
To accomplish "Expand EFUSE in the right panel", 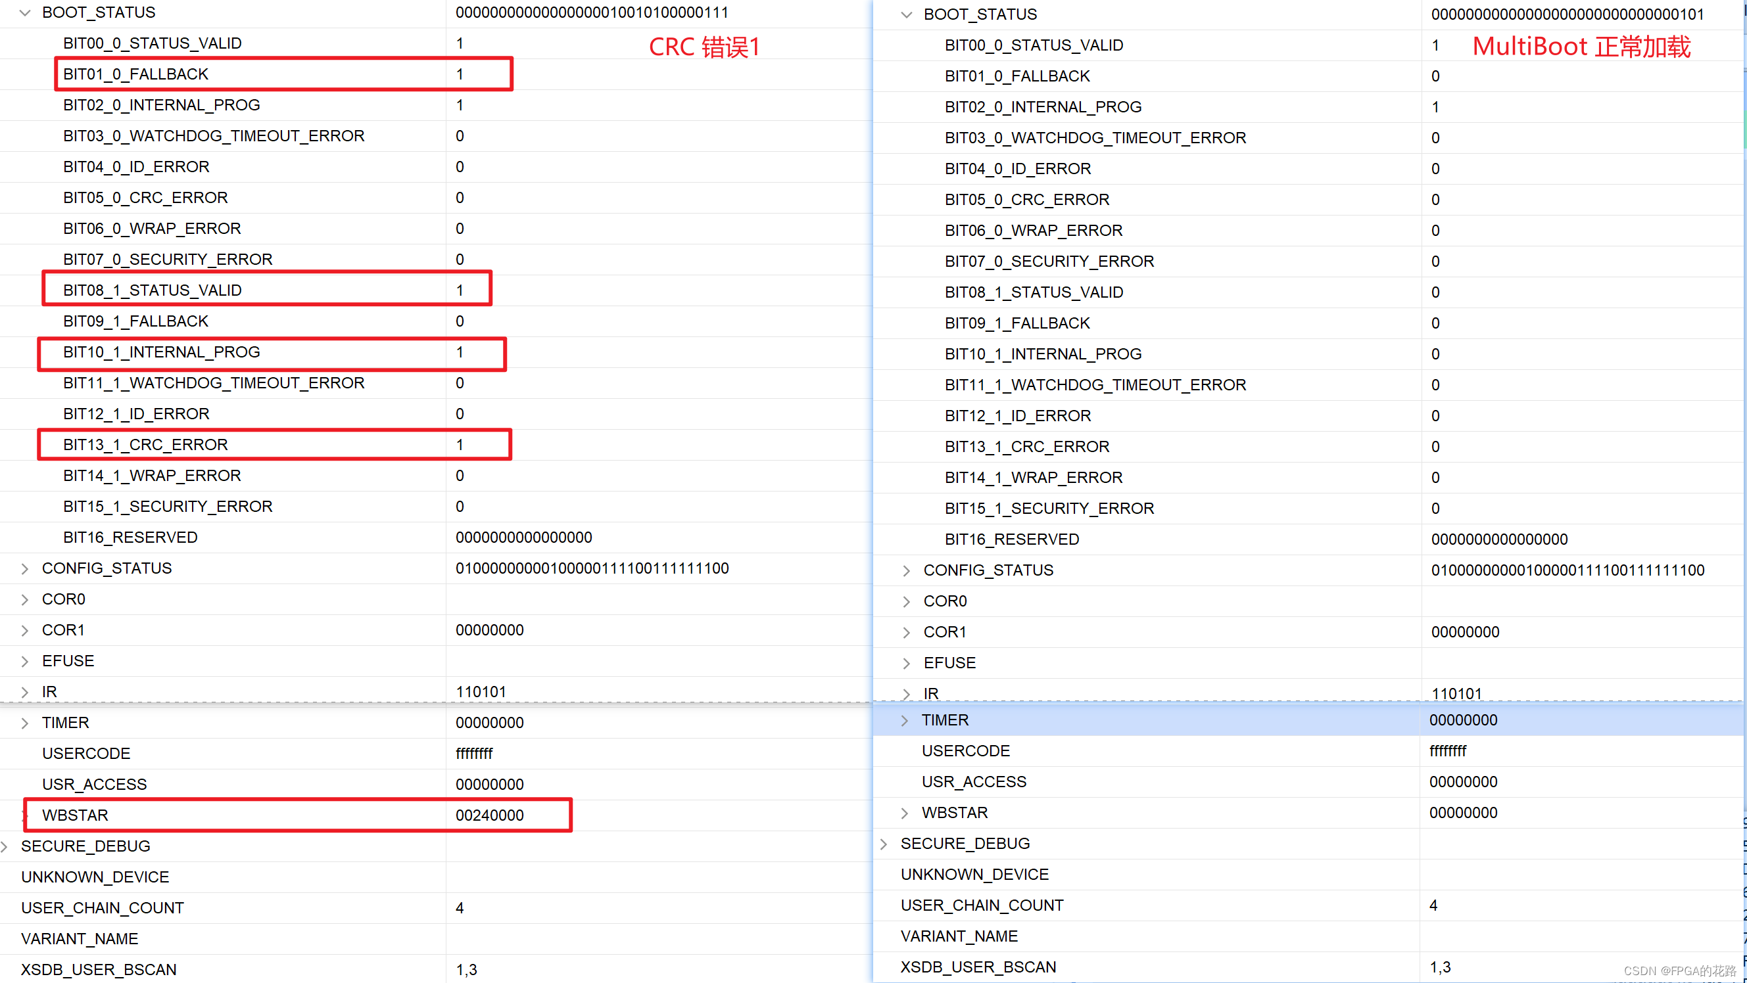I will coord(906,664).
